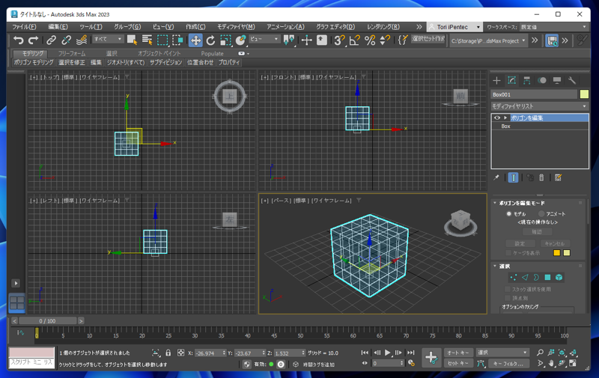The height and width of the screenshot is (378, 599).
Task: Click the サブディビジョン ribbon button
Action: pyautogui.click(x=165, y=62)
